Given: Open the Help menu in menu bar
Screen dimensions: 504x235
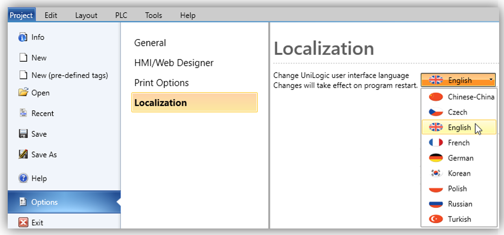Looking at the screenshot, I should tap(188, 15).
